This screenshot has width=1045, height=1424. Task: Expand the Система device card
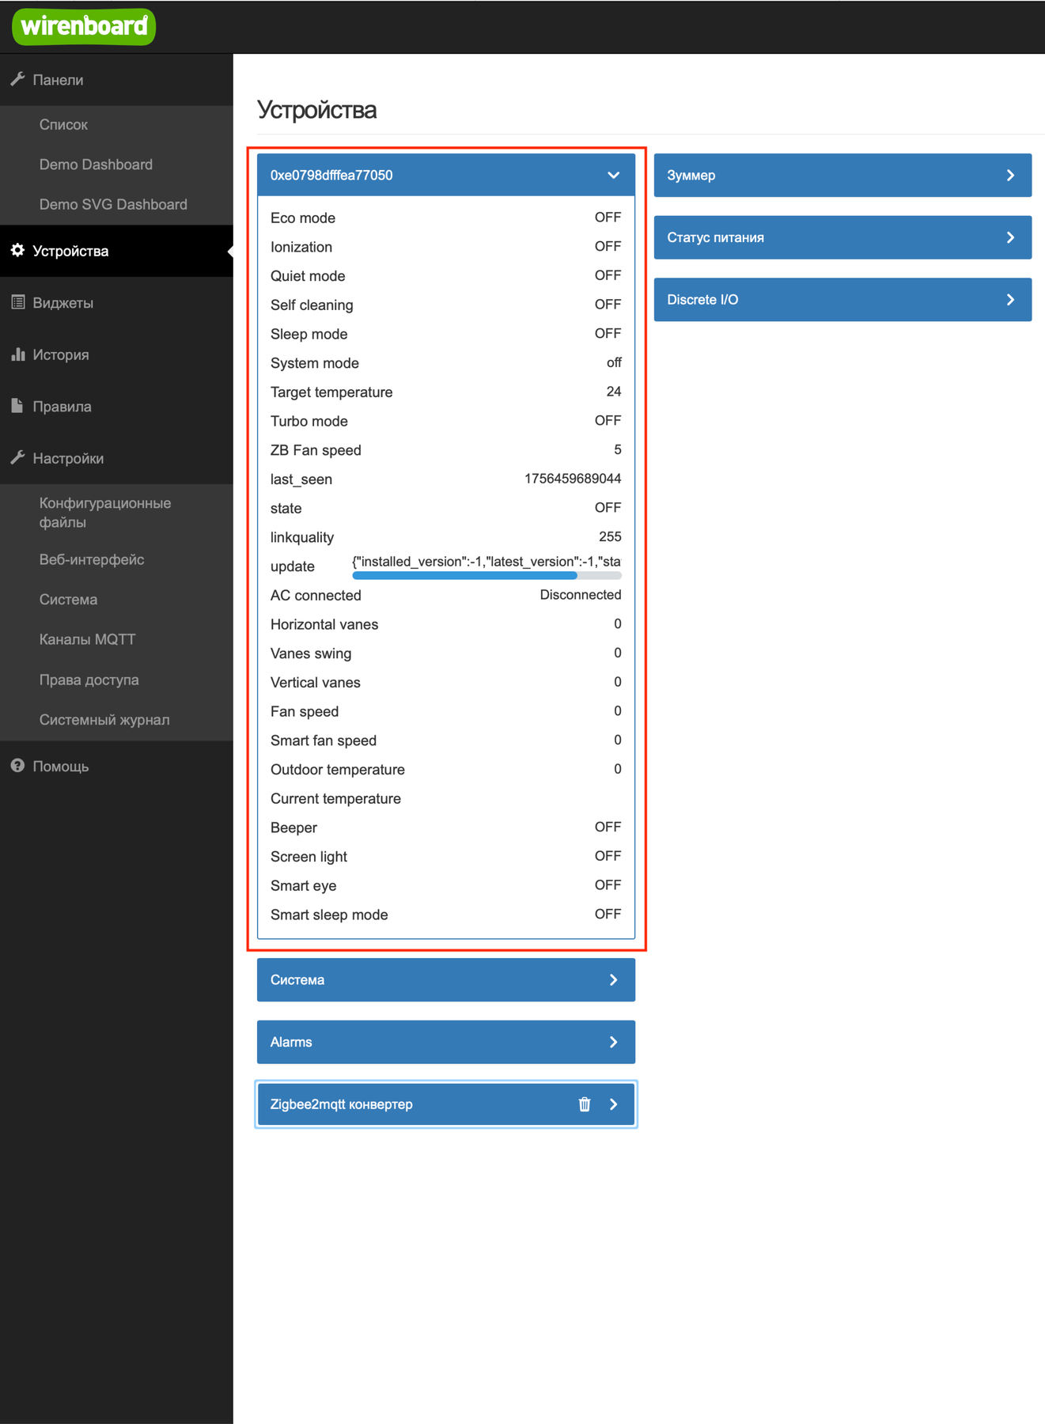pos(613,980)
